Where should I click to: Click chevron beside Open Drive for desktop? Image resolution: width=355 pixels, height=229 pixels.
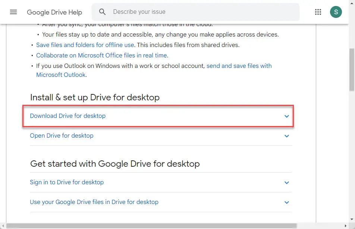[287, 136]
